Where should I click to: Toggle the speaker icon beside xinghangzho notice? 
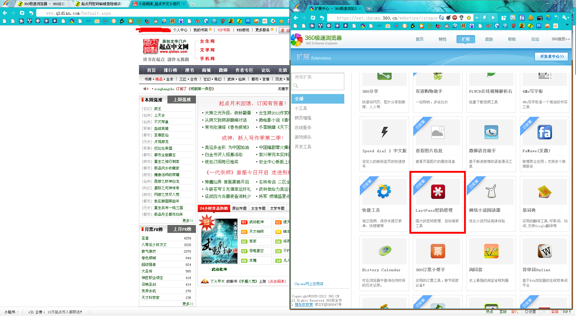click(146, 89)
